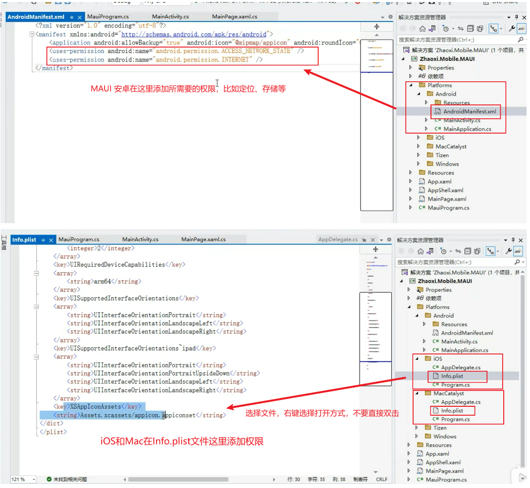Switch to MauiProgram.cs tab next to Info.plist
The width and height of the screenshot is (530, 488).
click(x=79, y=240)
